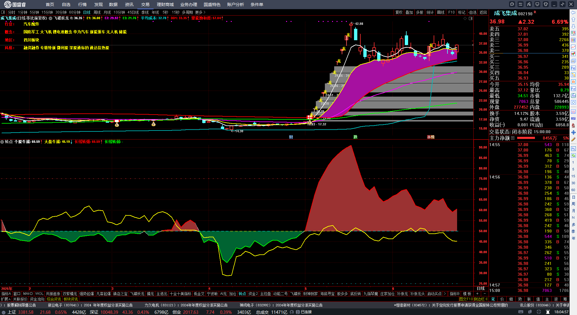Click the red S icon in right sidebar
Viewport: 577px width, 315px height.
click(x=573, y=125)
